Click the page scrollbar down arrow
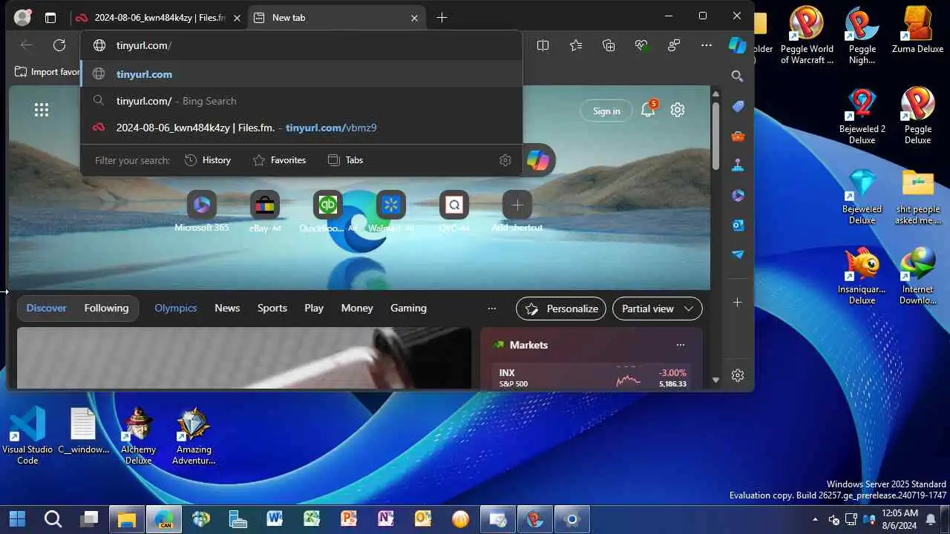 pos(715,380)
